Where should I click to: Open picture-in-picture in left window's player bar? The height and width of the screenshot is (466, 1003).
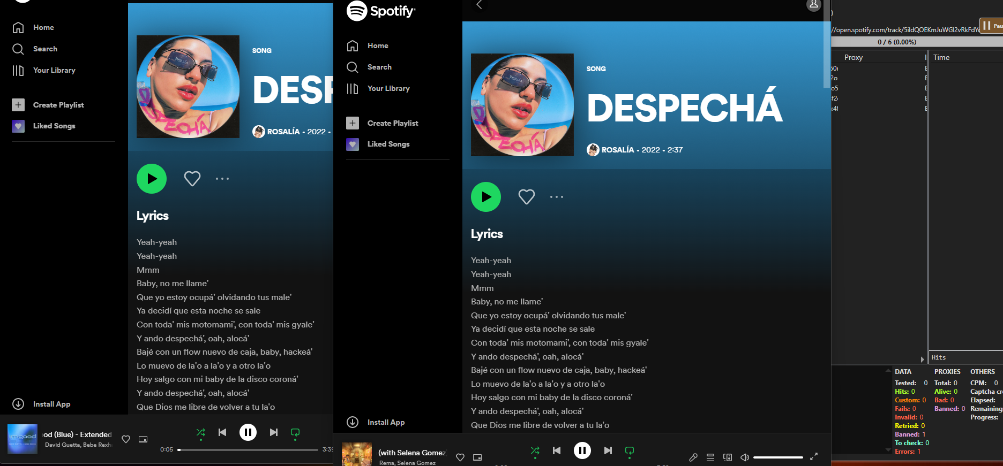point(143,439)
